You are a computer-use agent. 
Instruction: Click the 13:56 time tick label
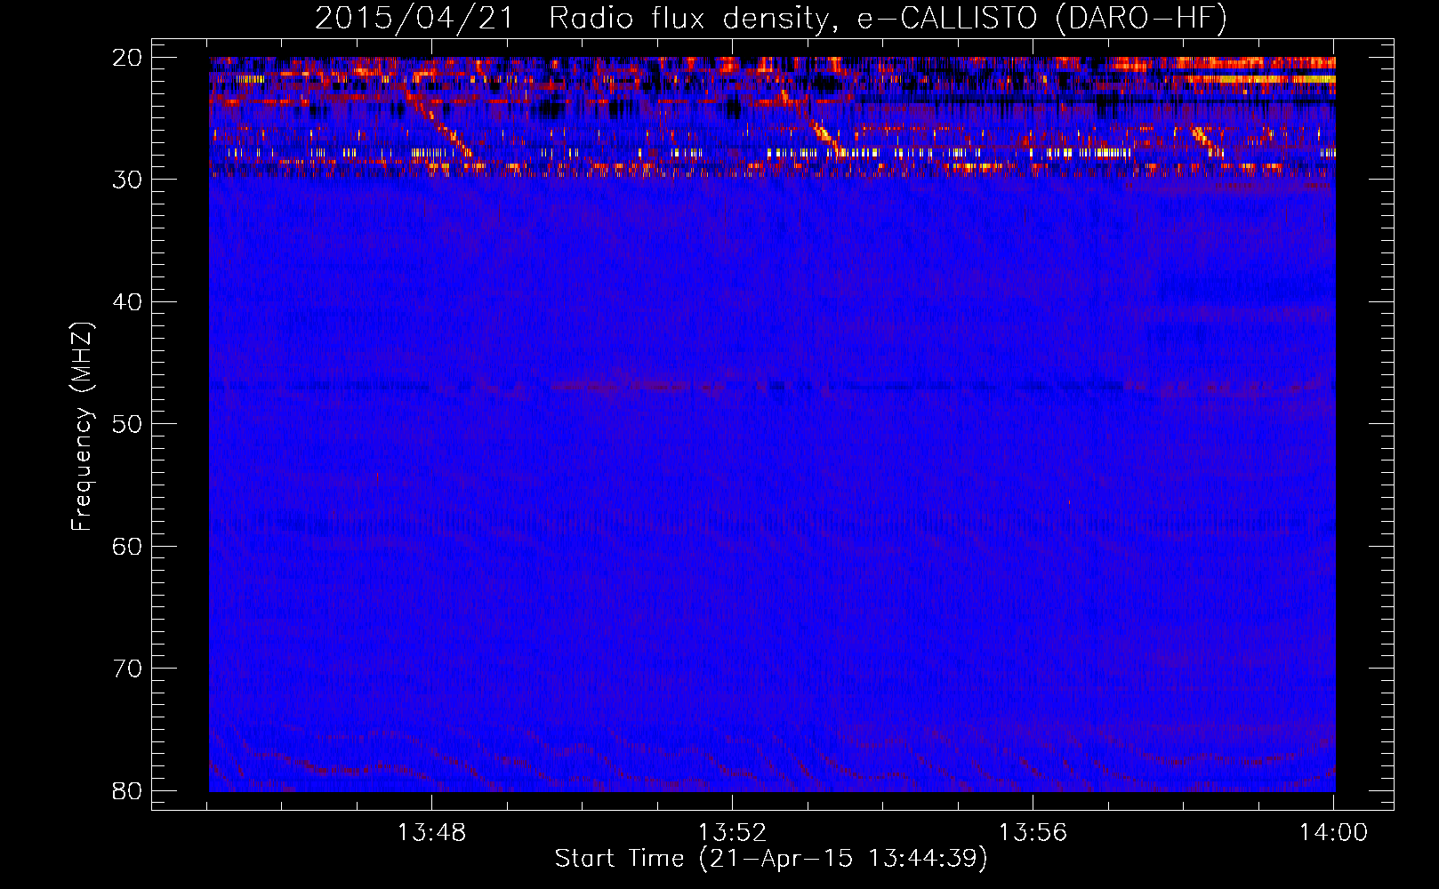pyautogui.click(x=1033, y=833)
